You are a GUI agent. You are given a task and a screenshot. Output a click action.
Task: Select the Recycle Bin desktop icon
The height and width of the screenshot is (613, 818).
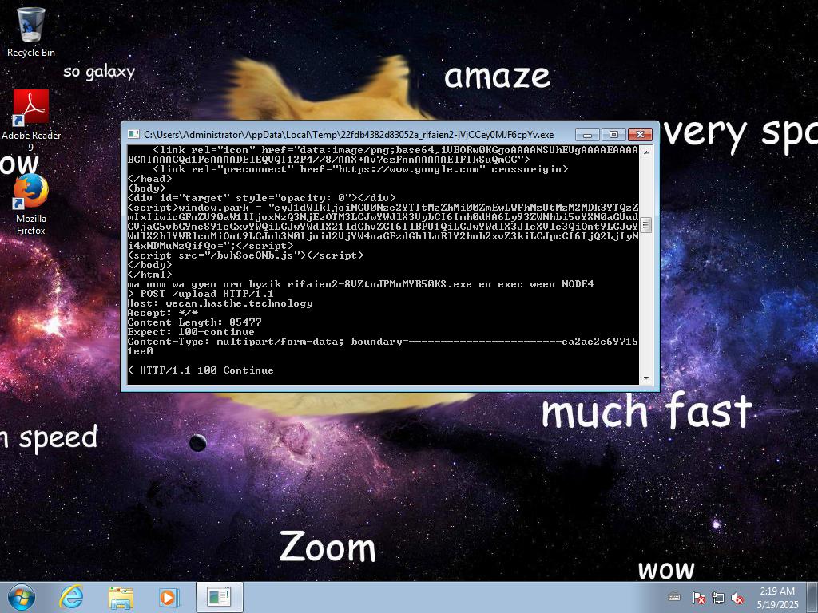(31, 32)
